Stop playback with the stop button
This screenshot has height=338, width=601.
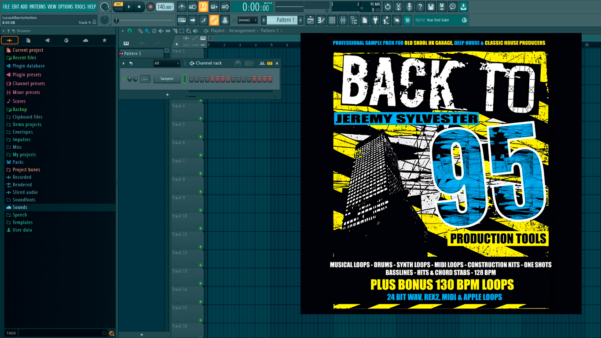point(139,7)
